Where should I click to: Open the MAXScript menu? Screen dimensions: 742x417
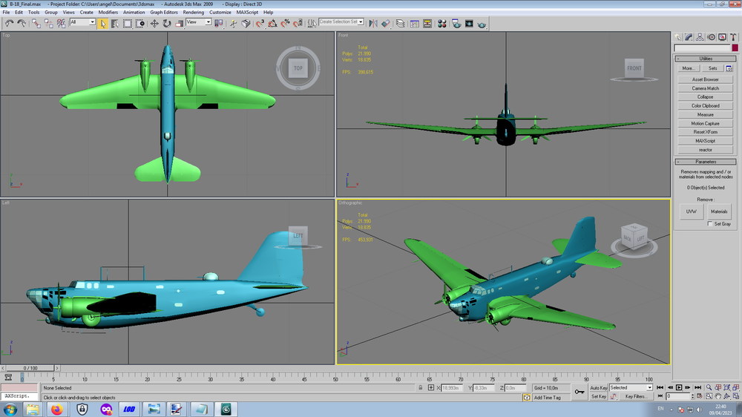247,13
